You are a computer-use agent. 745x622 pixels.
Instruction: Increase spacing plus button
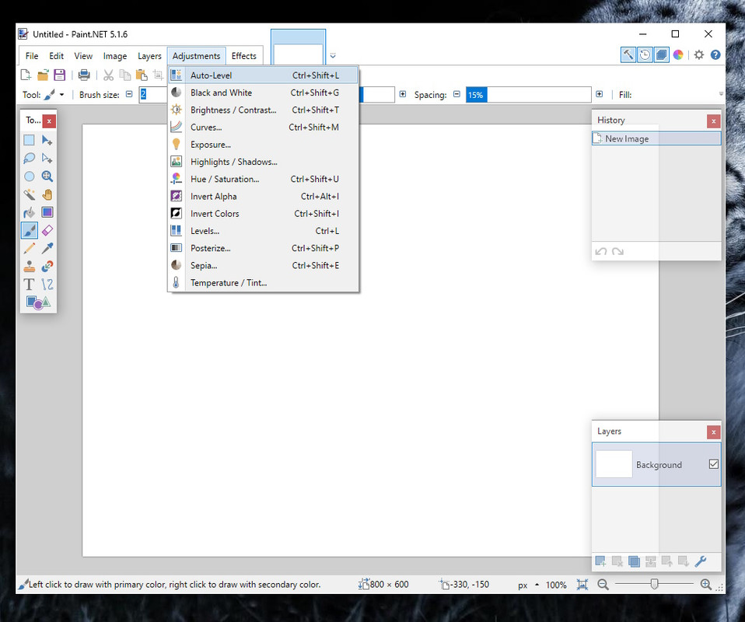pos(599,94)
